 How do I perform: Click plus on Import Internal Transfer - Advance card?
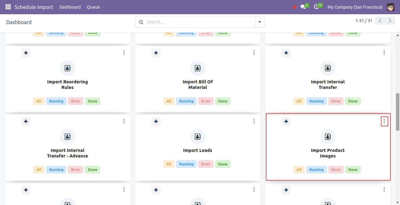26,122
